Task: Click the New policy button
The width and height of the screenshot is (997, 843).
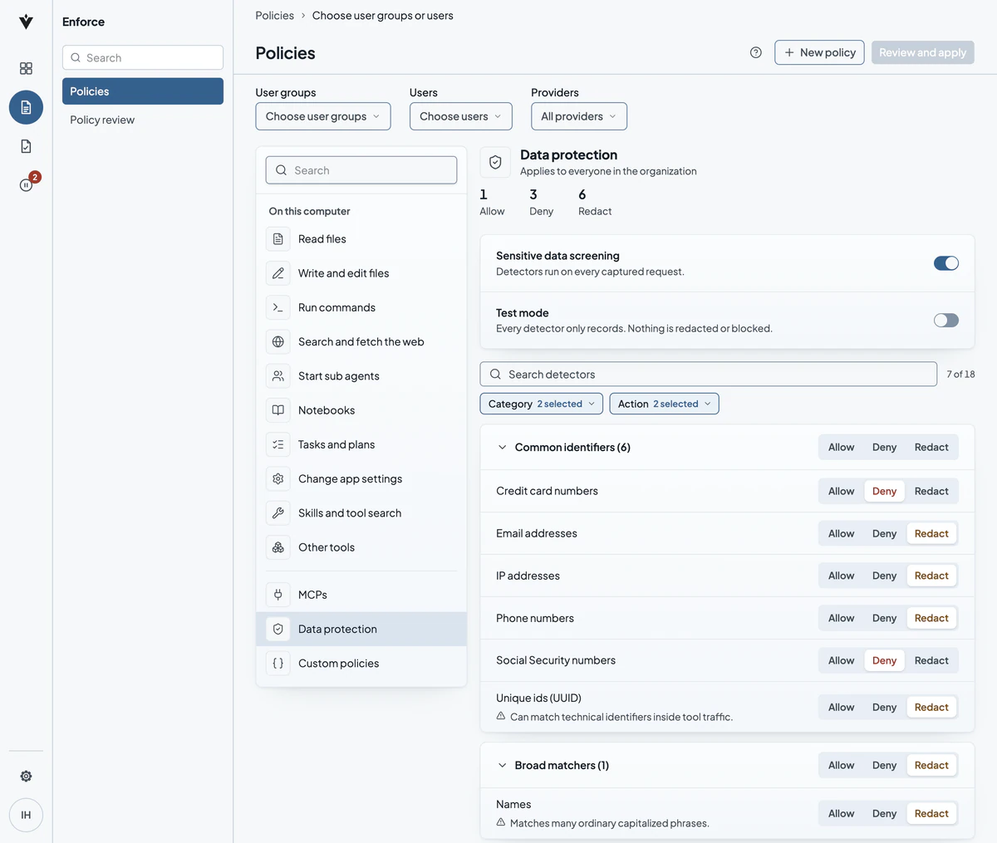Action: [819, 52]
